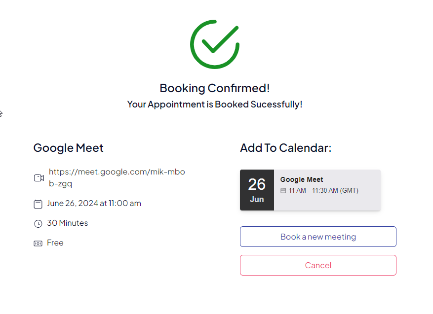Click the Book a new meeting button
This screenshot has height=314, width=433.
pyautogui.click(x=317, y=237)
